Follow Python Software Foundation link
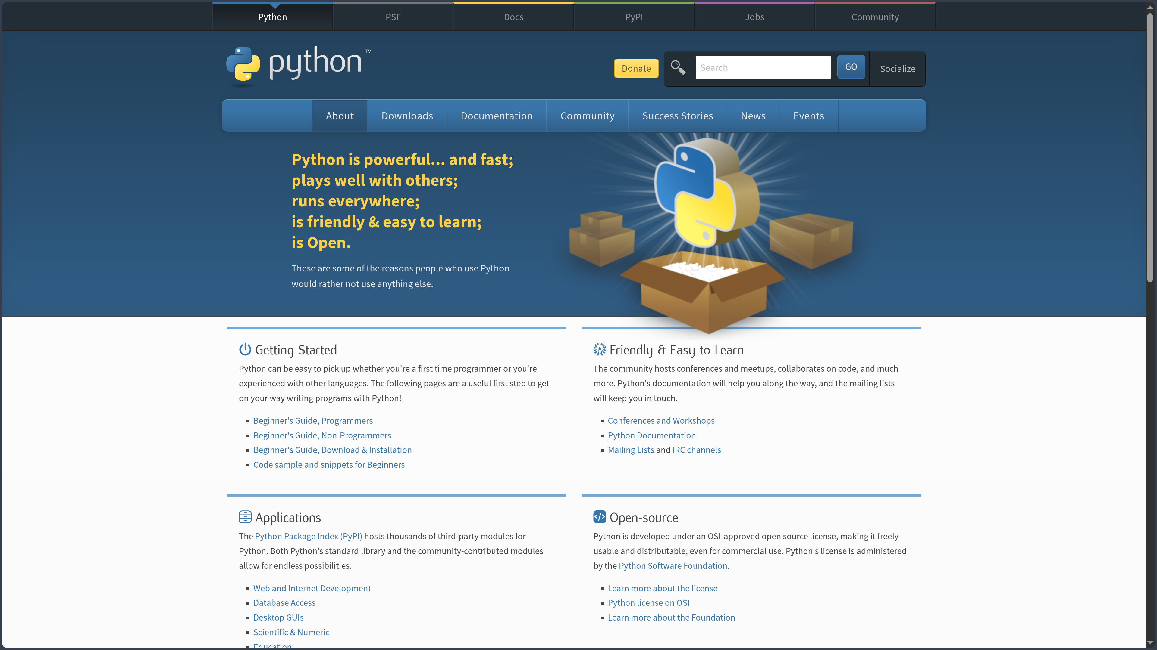 tap(673, 566)
